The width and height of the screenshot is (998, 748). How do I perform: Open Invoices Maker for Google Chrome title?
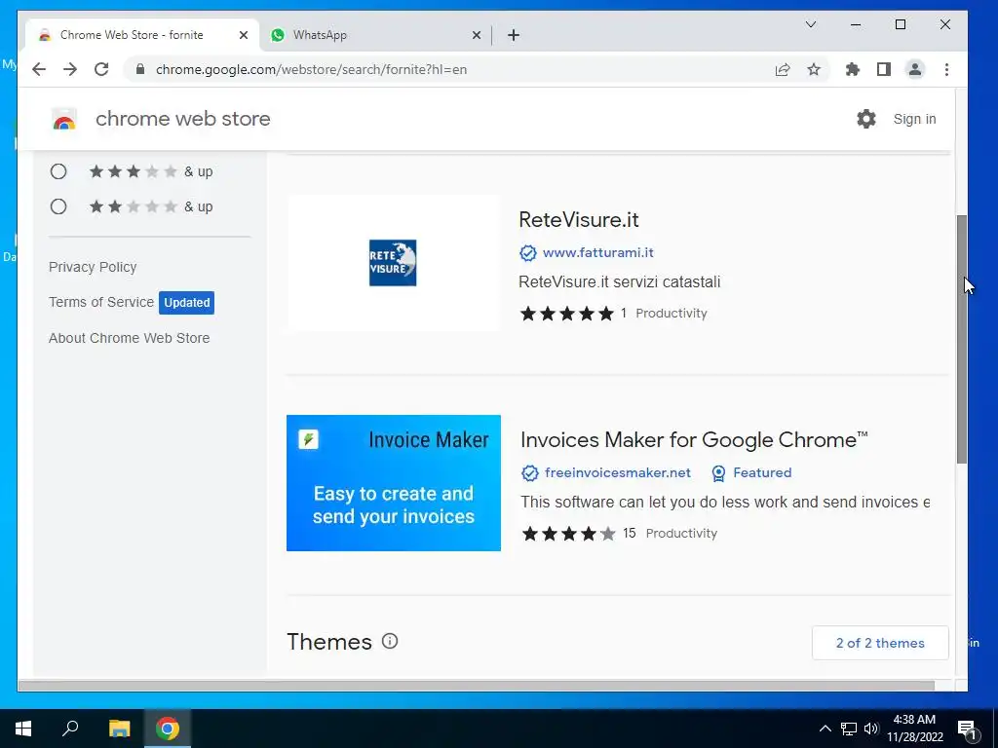coord(694,439)
